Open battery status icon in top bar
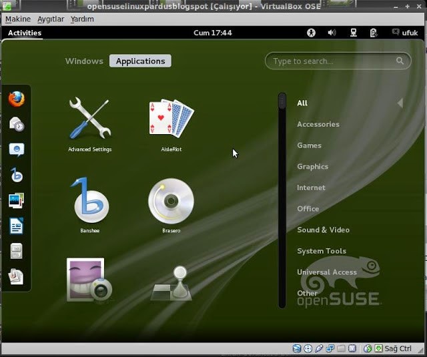427x357 pixels. pyautogui.click(x=374, y=33)
